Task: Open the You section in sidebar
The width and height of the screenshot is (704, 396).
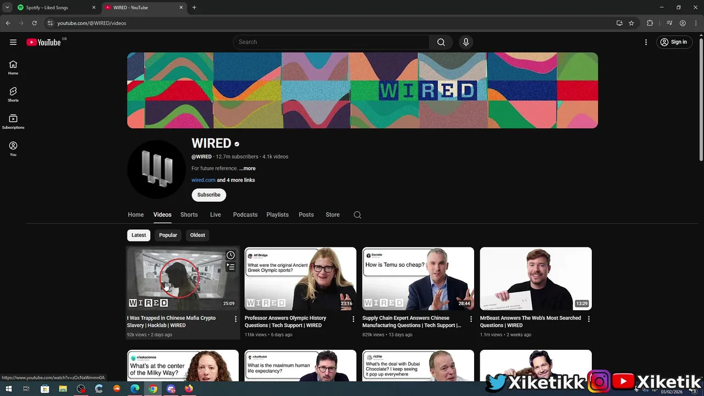Action: click(13, 148)
